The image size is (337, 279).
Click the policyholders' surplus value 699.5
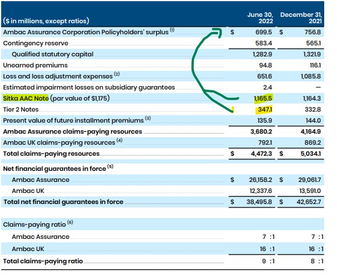(264, 32)
